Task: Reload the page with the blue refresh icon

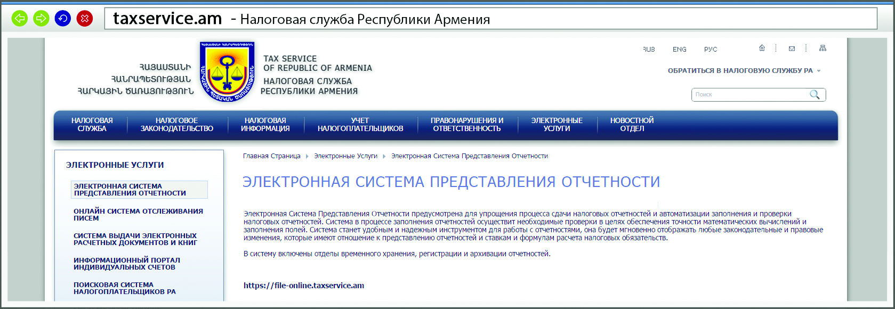Action: coord(63,19)
